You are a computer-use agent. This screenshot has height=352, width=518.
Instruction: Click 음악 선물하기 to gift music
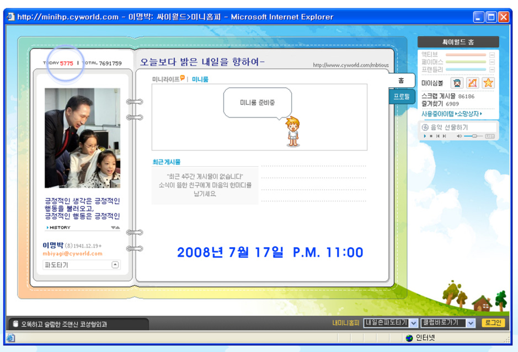click(449, 127)
